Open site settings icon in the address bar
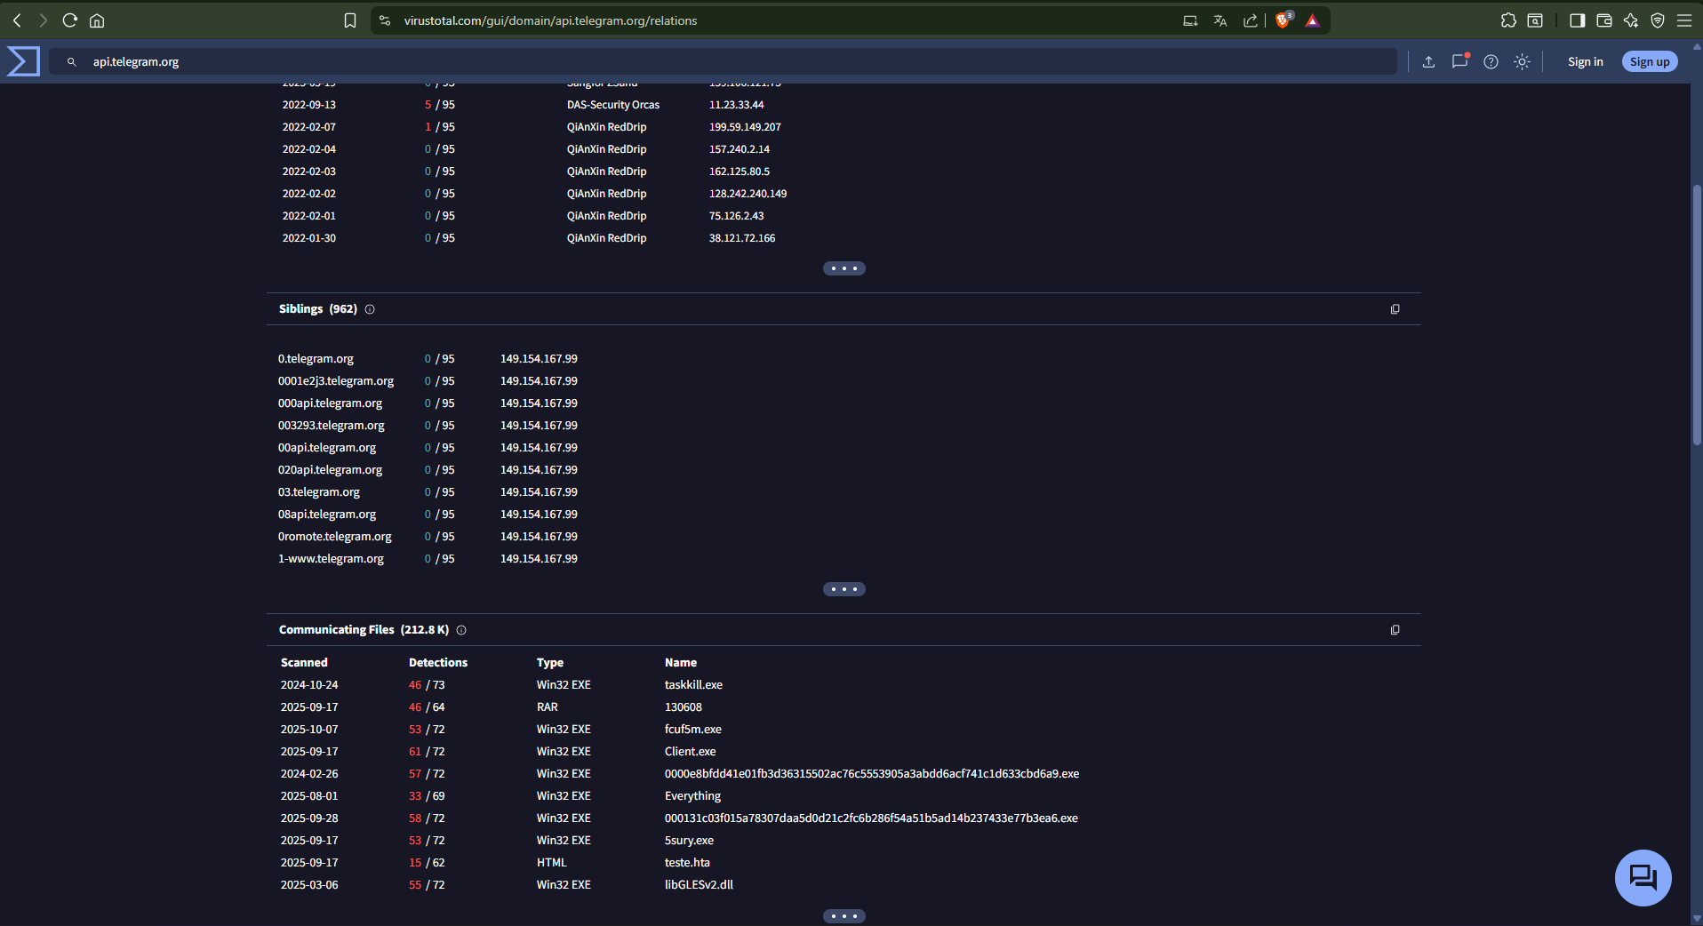 point(385,20)
